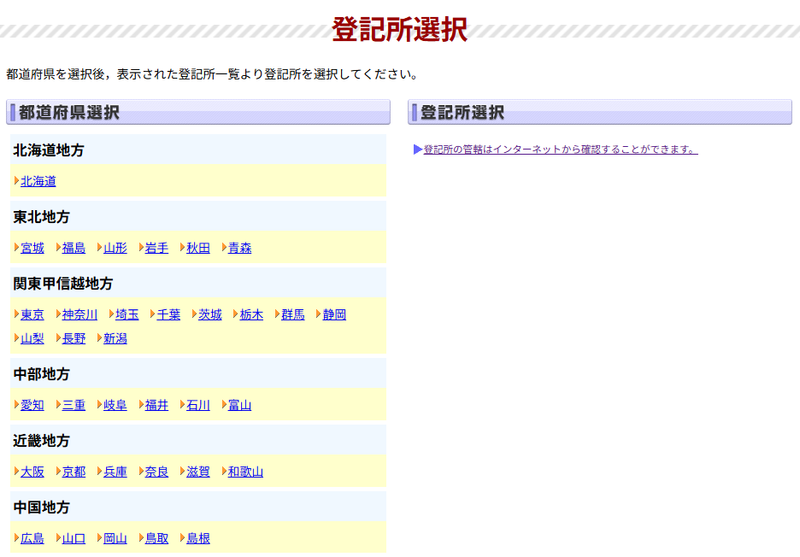Choose 愛知 in the 中部 region
The height and width of the screenshot is (557, 800).
click(32, 405)
